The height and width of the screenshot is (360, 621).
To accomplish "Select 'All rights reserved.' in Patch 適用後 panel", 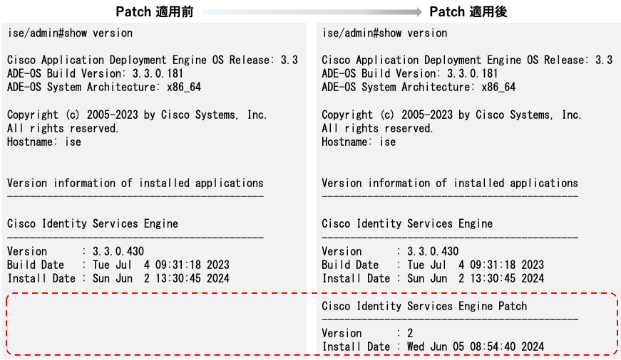I will [377, 129].
